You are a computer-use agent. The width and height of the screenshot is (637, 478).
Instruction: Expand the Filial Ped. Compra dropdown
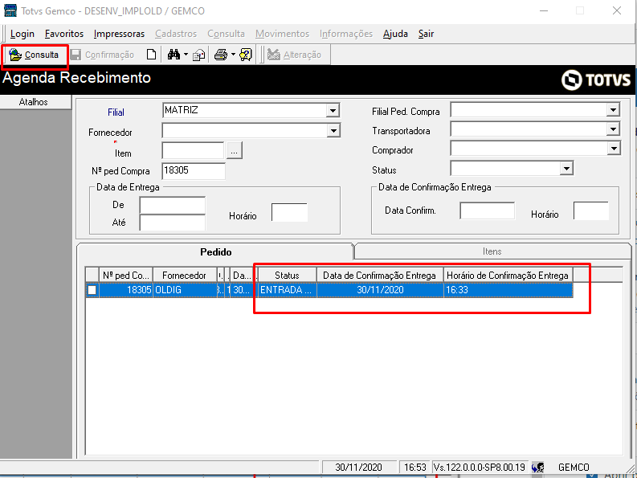(613, 110)
